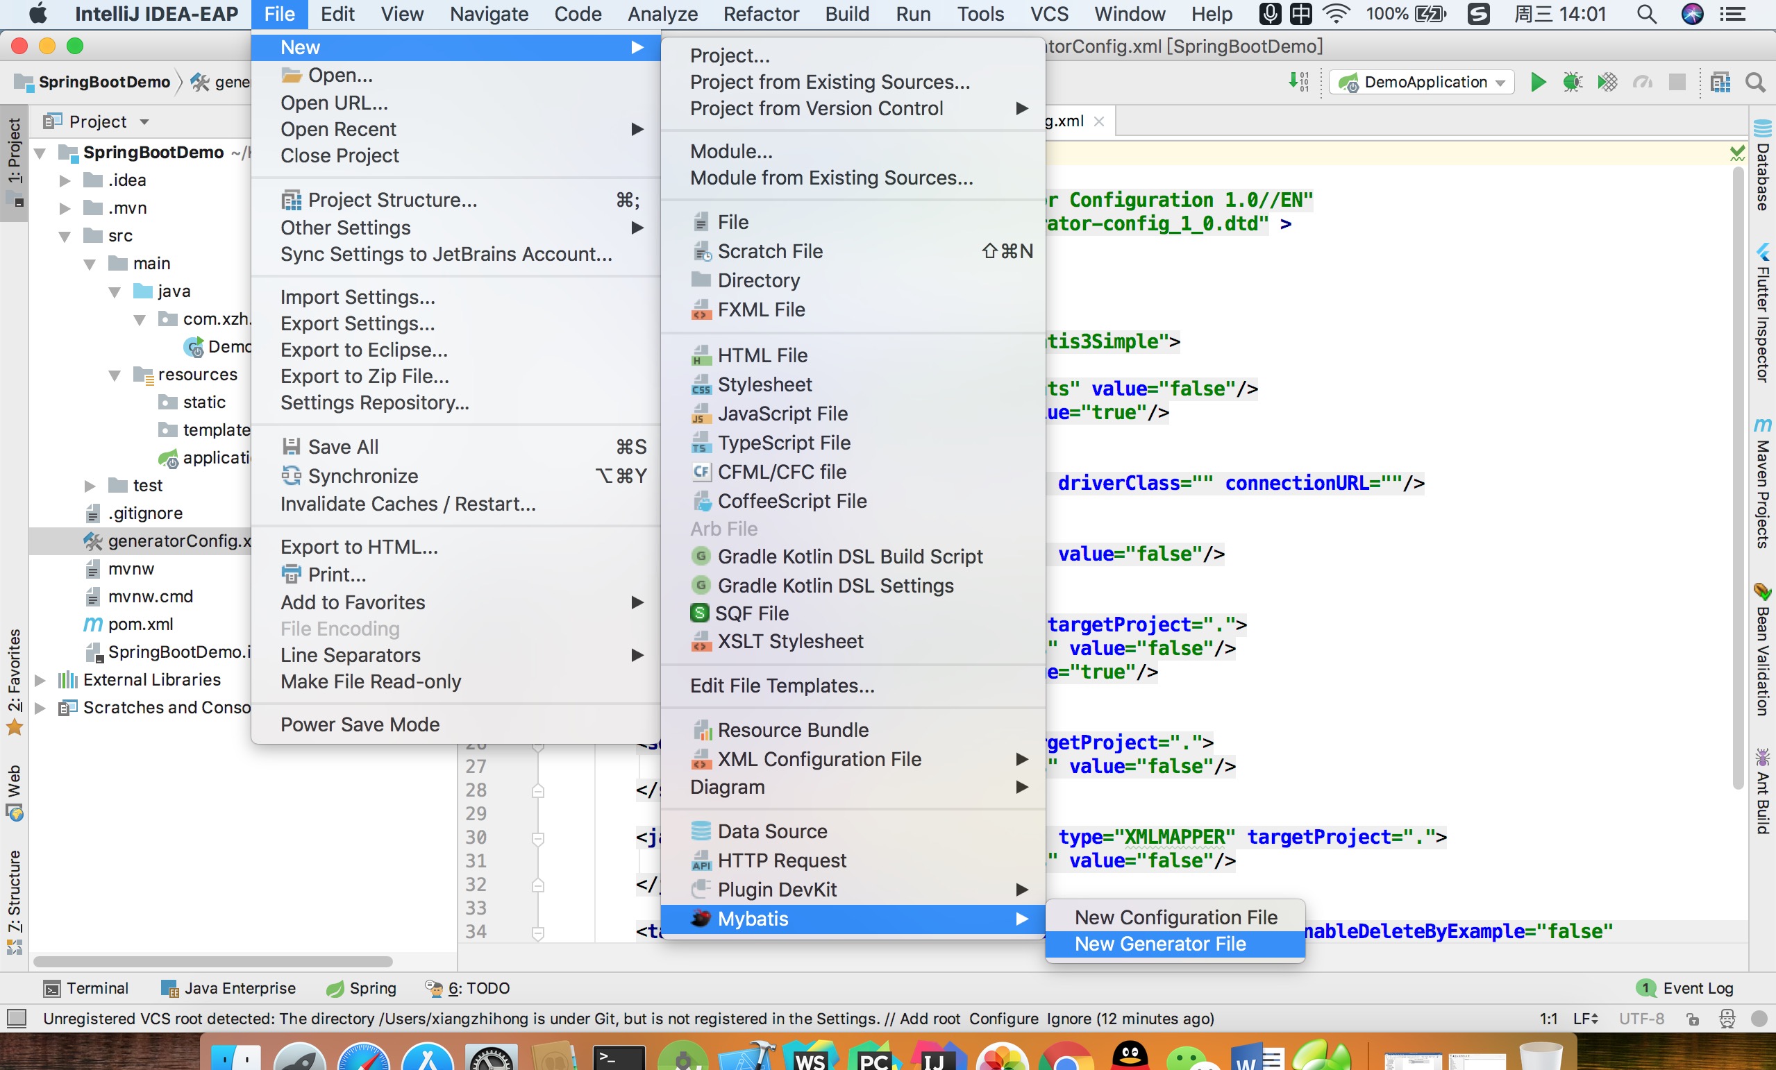Click UTF-8 encoding in status bar
This screenshot has height=1070, width=1776.
pos(1641,1019)
